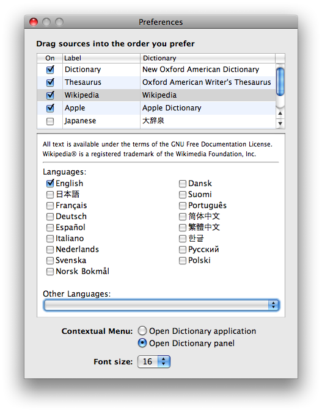The width and height of the screenshot is (322, 412).
Task: Click the Label column header
Action: point(101,58)
